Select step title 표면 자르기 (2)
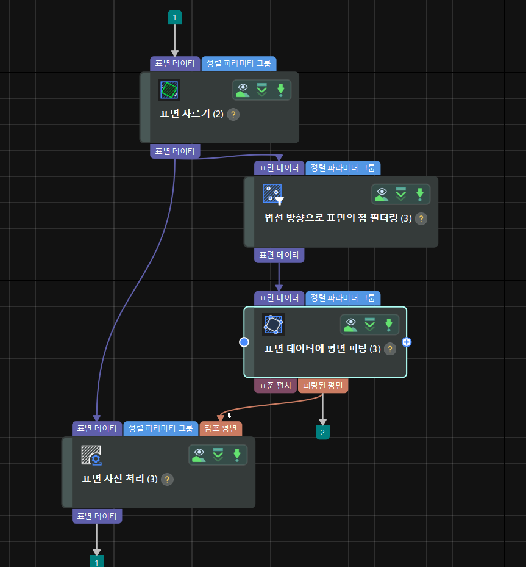Image resolution: width=526 pixels, height=567 pixels. [192, 114]
